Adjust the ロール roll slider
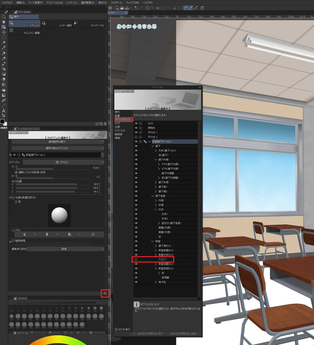 (x=52, y=178)
